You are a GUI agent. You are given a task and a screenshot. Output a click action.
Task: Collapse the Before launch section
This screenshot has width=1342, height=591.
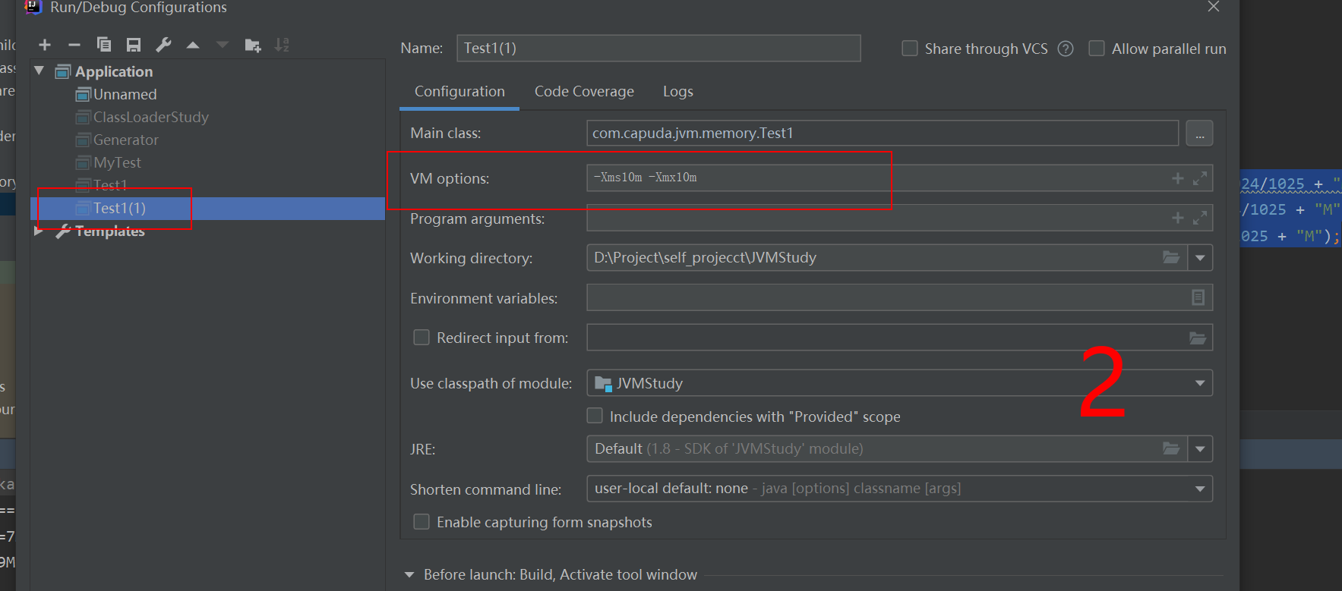pos(409,575)
